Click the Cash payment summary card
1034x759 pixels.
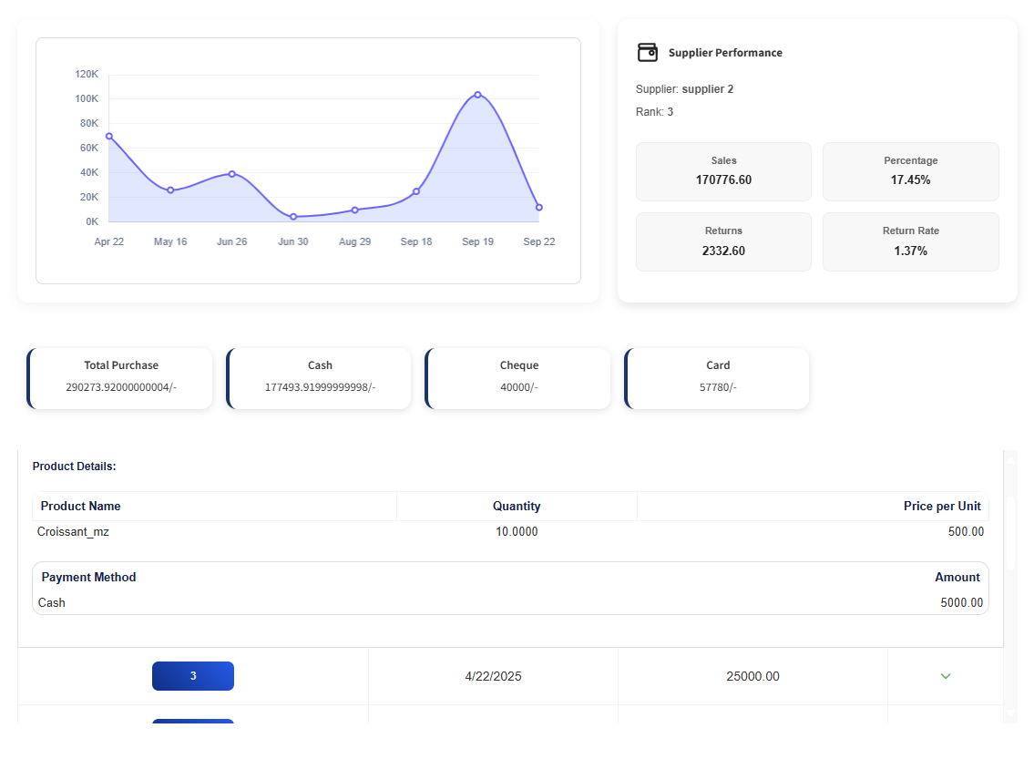tap(319, 378)
